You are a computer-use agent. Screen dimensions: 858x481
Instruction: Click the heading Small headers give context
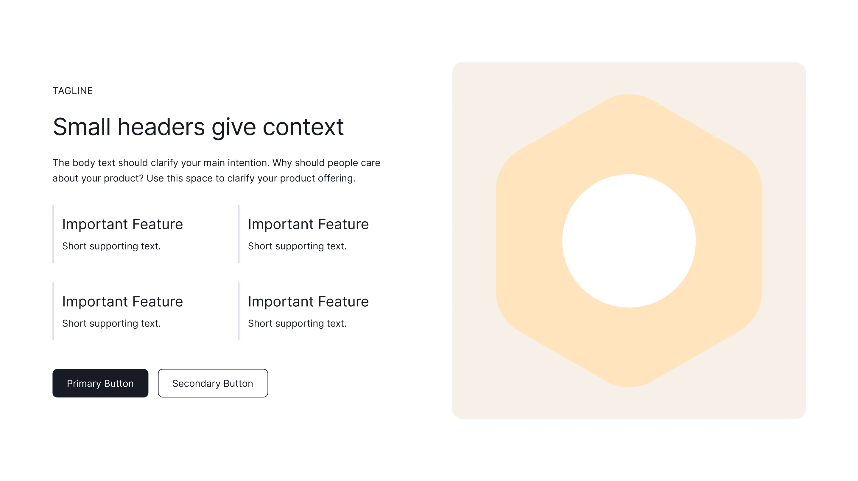198,127
